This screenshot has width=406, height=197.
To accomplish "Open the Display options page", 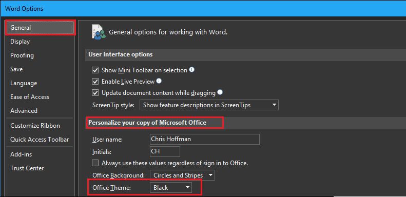I will tap(20, 42).
